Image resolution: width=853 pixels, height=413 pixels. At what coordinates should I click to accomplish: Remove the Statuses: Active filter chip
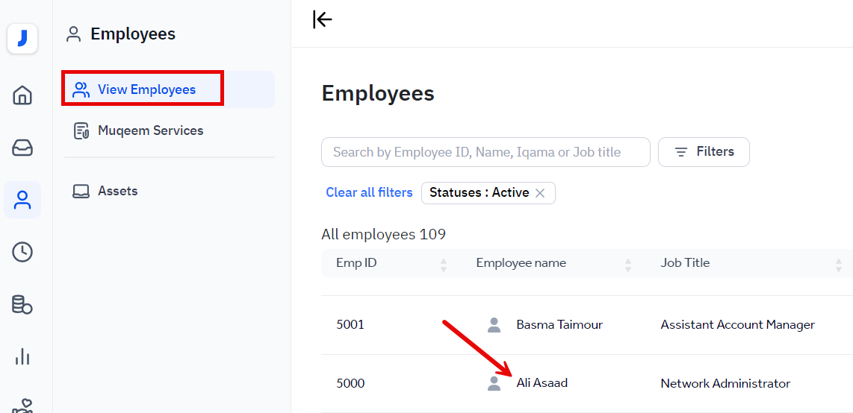click(x=540, y=193)
